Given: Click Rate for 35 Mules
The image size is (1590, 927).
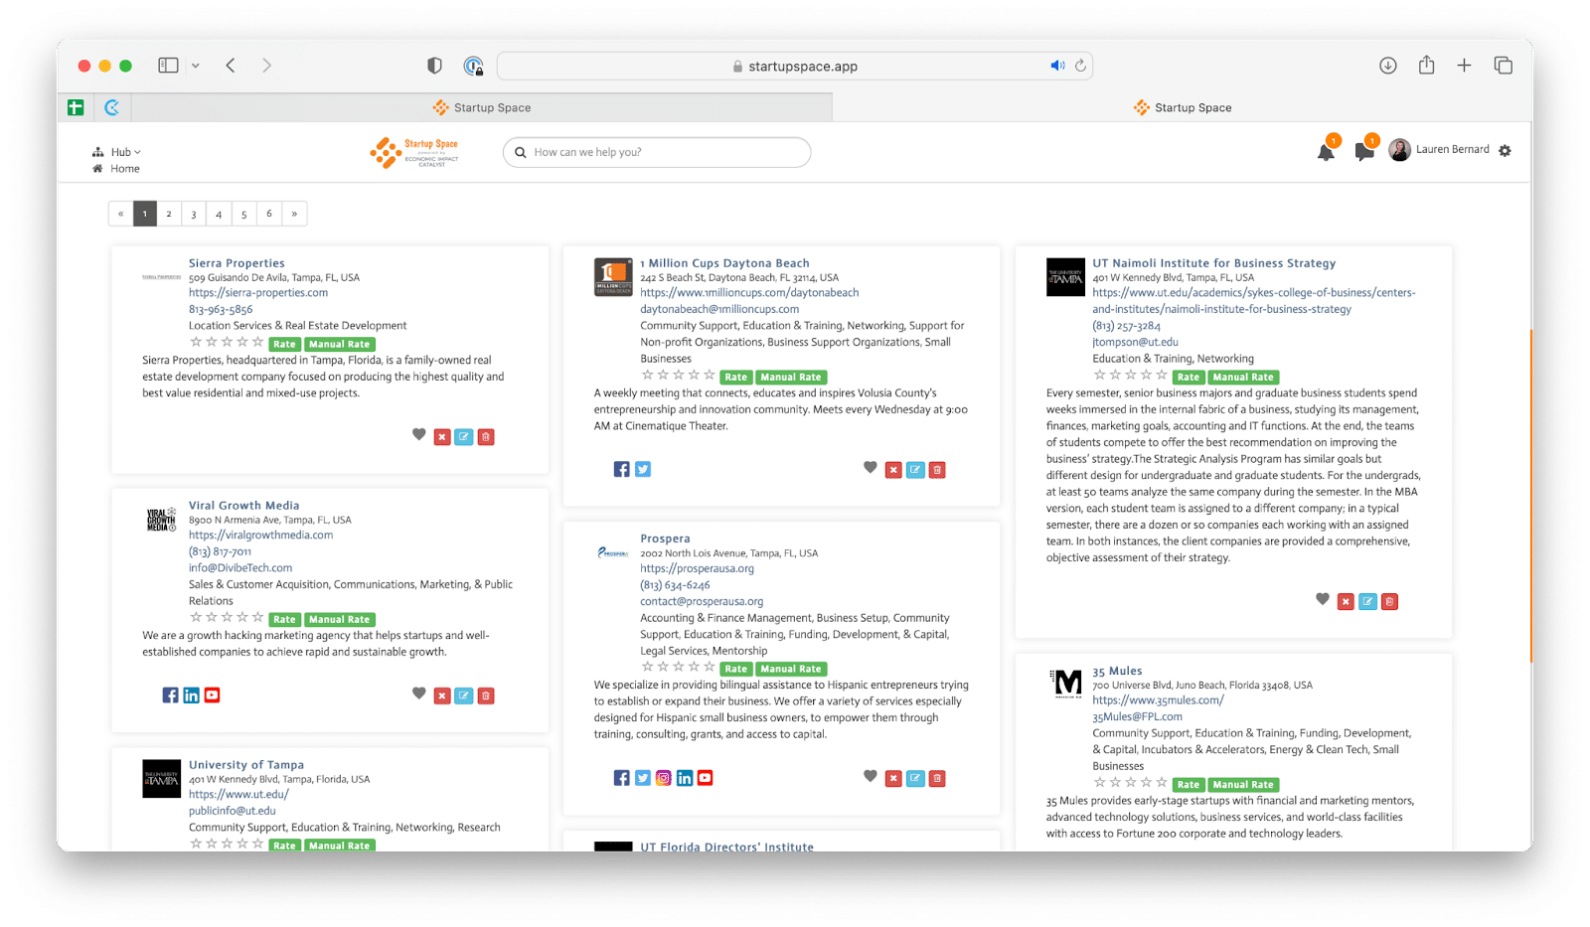Looking at the screenshot, I should click(1188, 784).
